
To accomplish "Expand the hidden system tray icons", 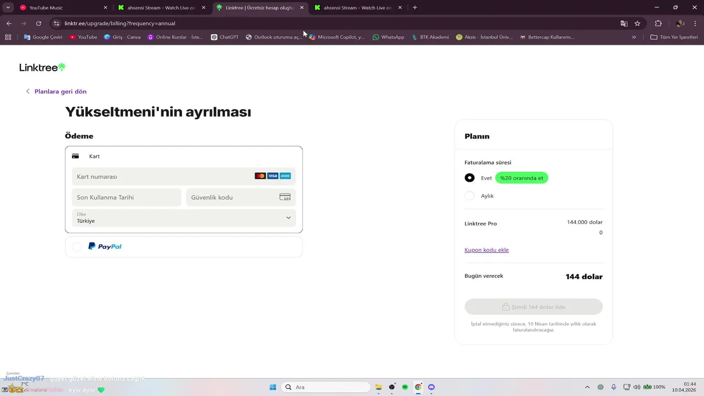I will pos(587,387).
